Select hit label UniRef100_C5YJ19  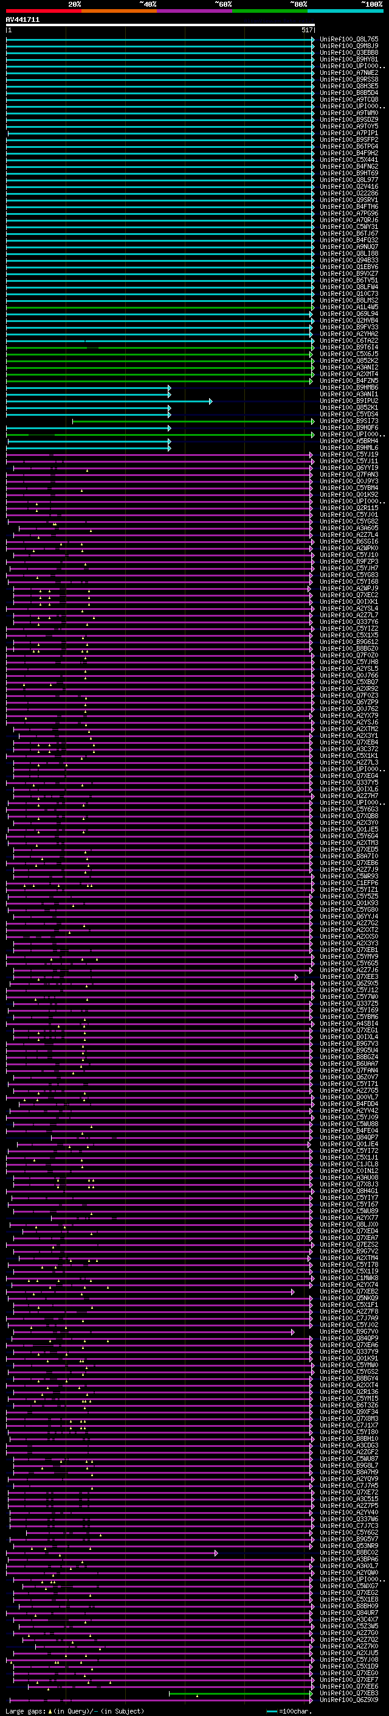[x=349, y=454]
